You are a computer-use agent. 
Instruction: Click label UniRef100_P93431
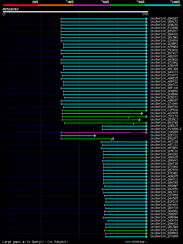[164, 50]
